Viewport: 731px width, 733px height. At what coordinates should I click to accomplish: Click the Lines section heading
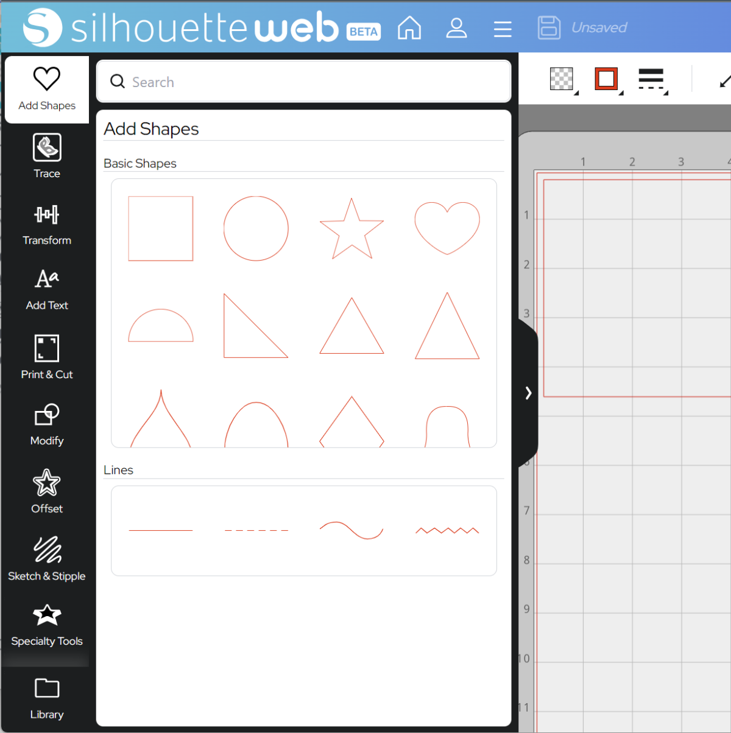[x=118, y=470]
